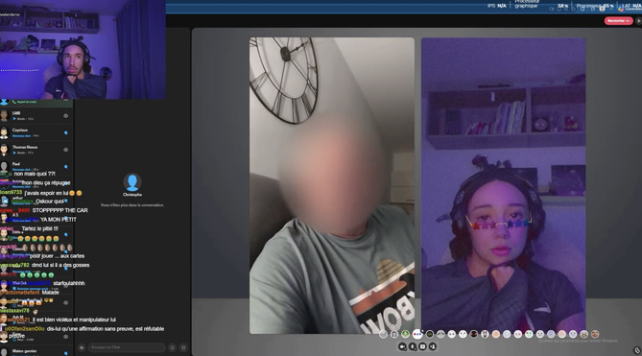Open the Thomas Nexus chat row
Image resolution: width=642 pixels, height=356 pixels.
pyautogui.click(x=36, y=150)
